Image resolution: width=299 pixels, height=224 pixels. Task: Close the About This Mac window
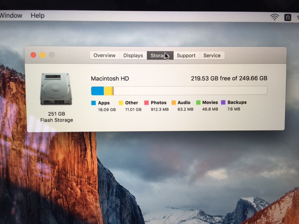pyautogui.click(x=34, y=55)
